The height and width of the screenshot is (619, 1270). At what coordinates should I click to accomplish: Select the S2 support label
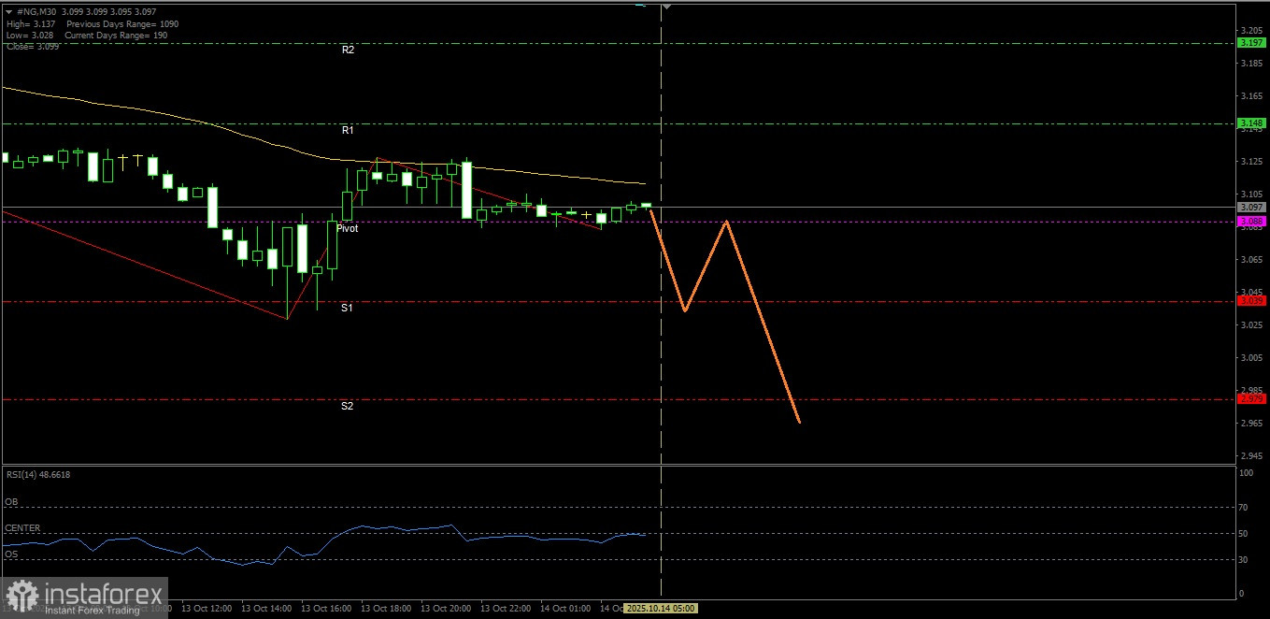coord(347,406)
